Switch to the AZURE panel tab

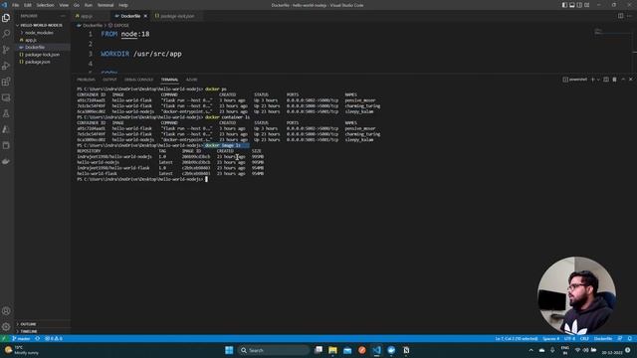pos(191,80)
